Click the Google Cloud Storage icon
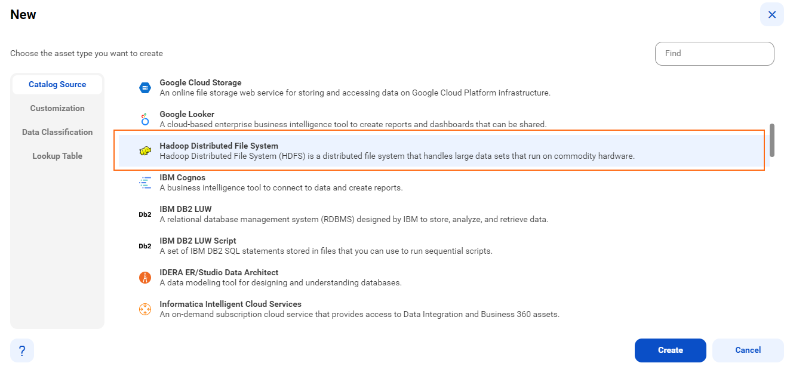 click(x=145, y=88)
